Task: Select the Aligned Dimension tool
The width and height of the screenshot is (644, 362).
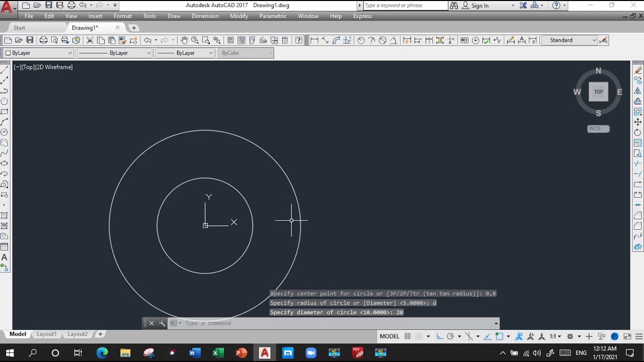Action: 325,40
